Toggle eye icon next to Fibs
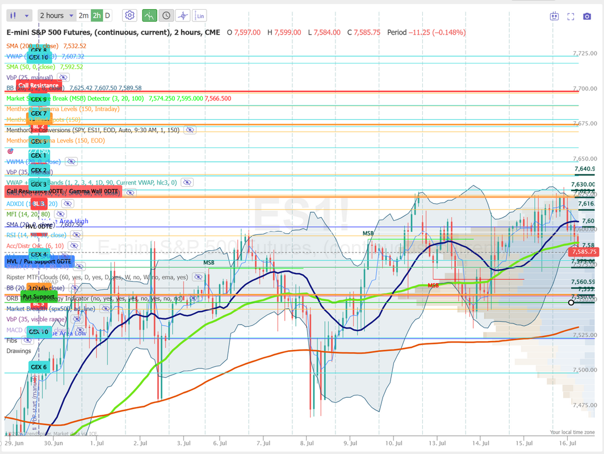Screen dimensions: 604x454 [x=27, y=340]
